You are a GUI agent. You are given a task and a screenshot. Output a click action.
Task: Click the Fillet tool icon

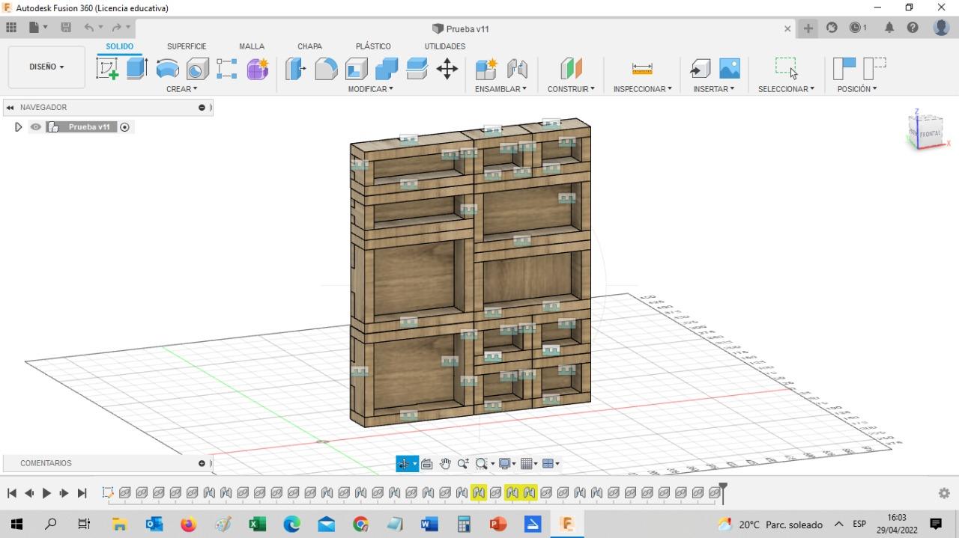tap(326, 69)
